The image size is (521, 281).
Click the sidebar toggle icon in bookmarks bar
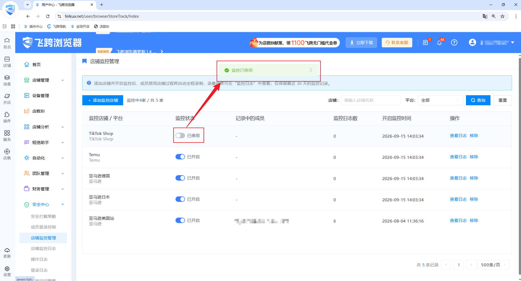4,26
